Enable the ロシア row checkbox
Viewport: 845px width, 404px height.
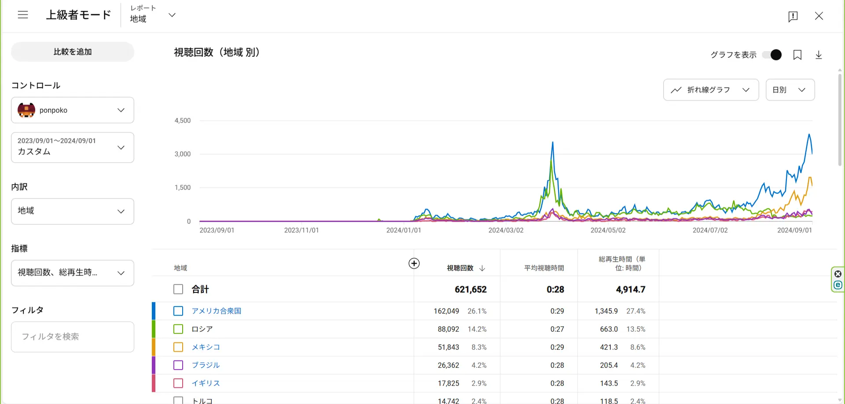coord(178,329)
